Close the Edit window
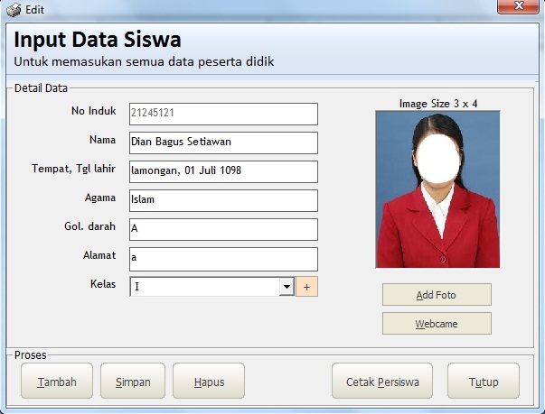 click(518, 6)
